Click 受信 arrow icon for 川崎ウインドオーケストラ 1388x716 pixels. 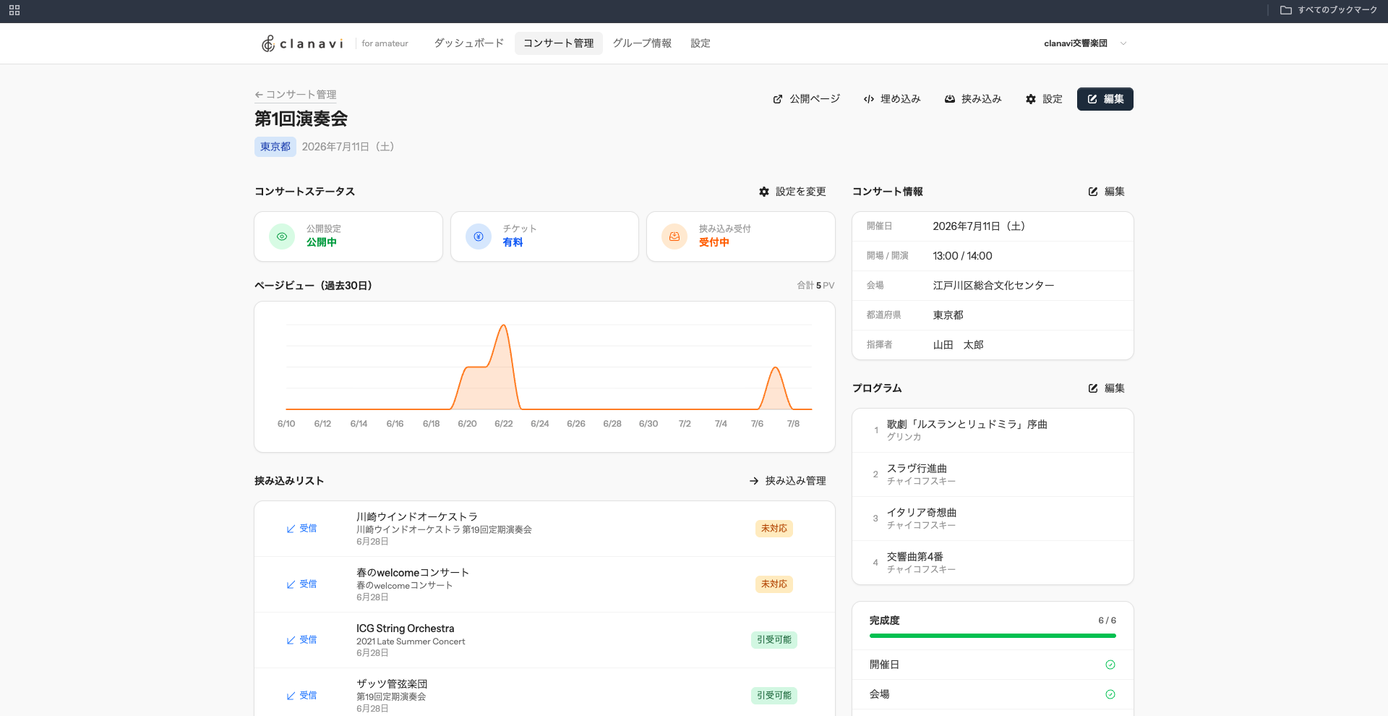pos(291,529)
